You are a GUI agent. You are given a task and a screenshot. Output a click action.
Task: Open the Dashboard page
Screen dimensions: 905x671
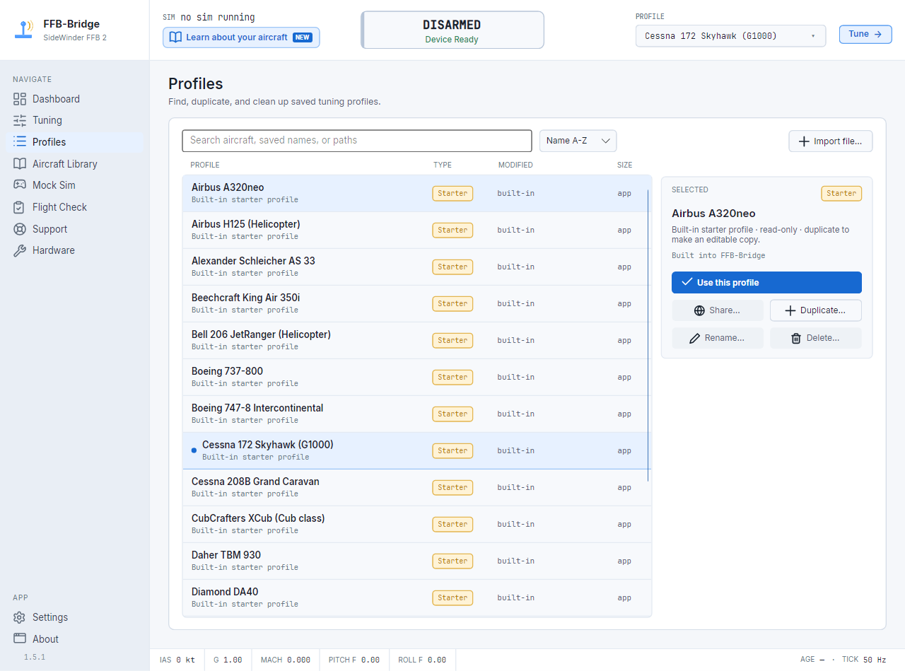click(x=74, y=99)
